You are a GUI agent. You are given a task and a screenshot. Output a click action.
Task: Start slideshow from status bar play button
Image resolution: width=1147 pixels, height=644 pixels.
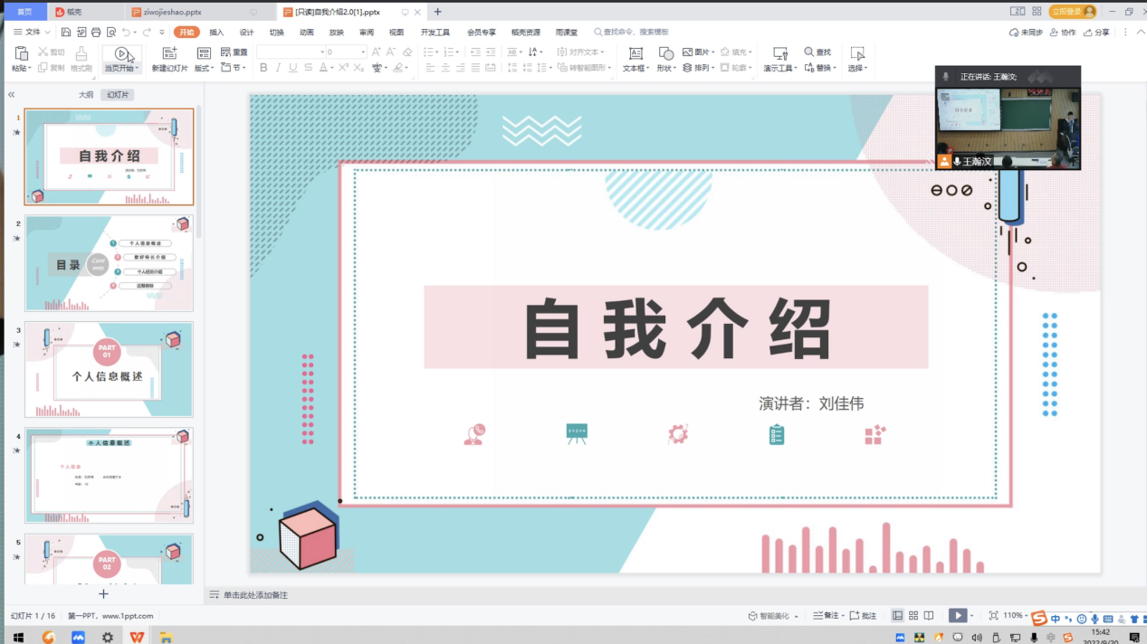point(957,615)
